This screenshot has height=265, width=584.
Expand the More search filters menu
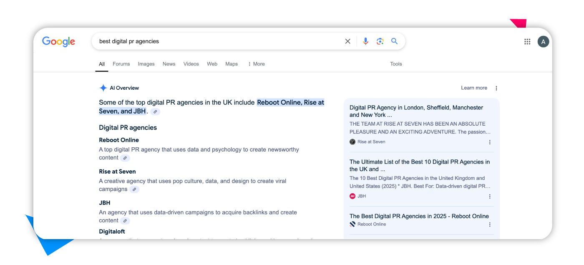256,64
